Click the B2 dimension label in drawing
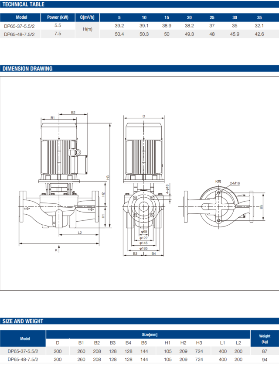 [73, 113]
